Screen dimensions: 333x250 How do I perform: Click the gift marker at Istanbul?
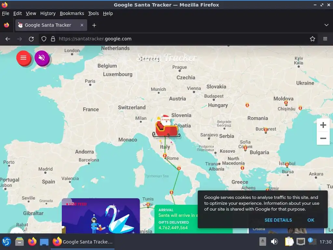(287, 164)
